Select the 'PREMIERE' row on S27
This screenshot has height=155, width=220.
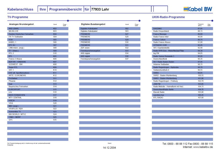[x=110, y=34]
